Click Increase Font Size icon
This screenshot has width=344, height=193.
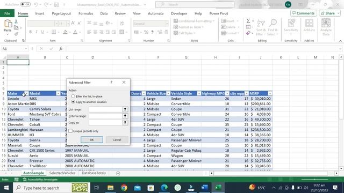(73, 23)
